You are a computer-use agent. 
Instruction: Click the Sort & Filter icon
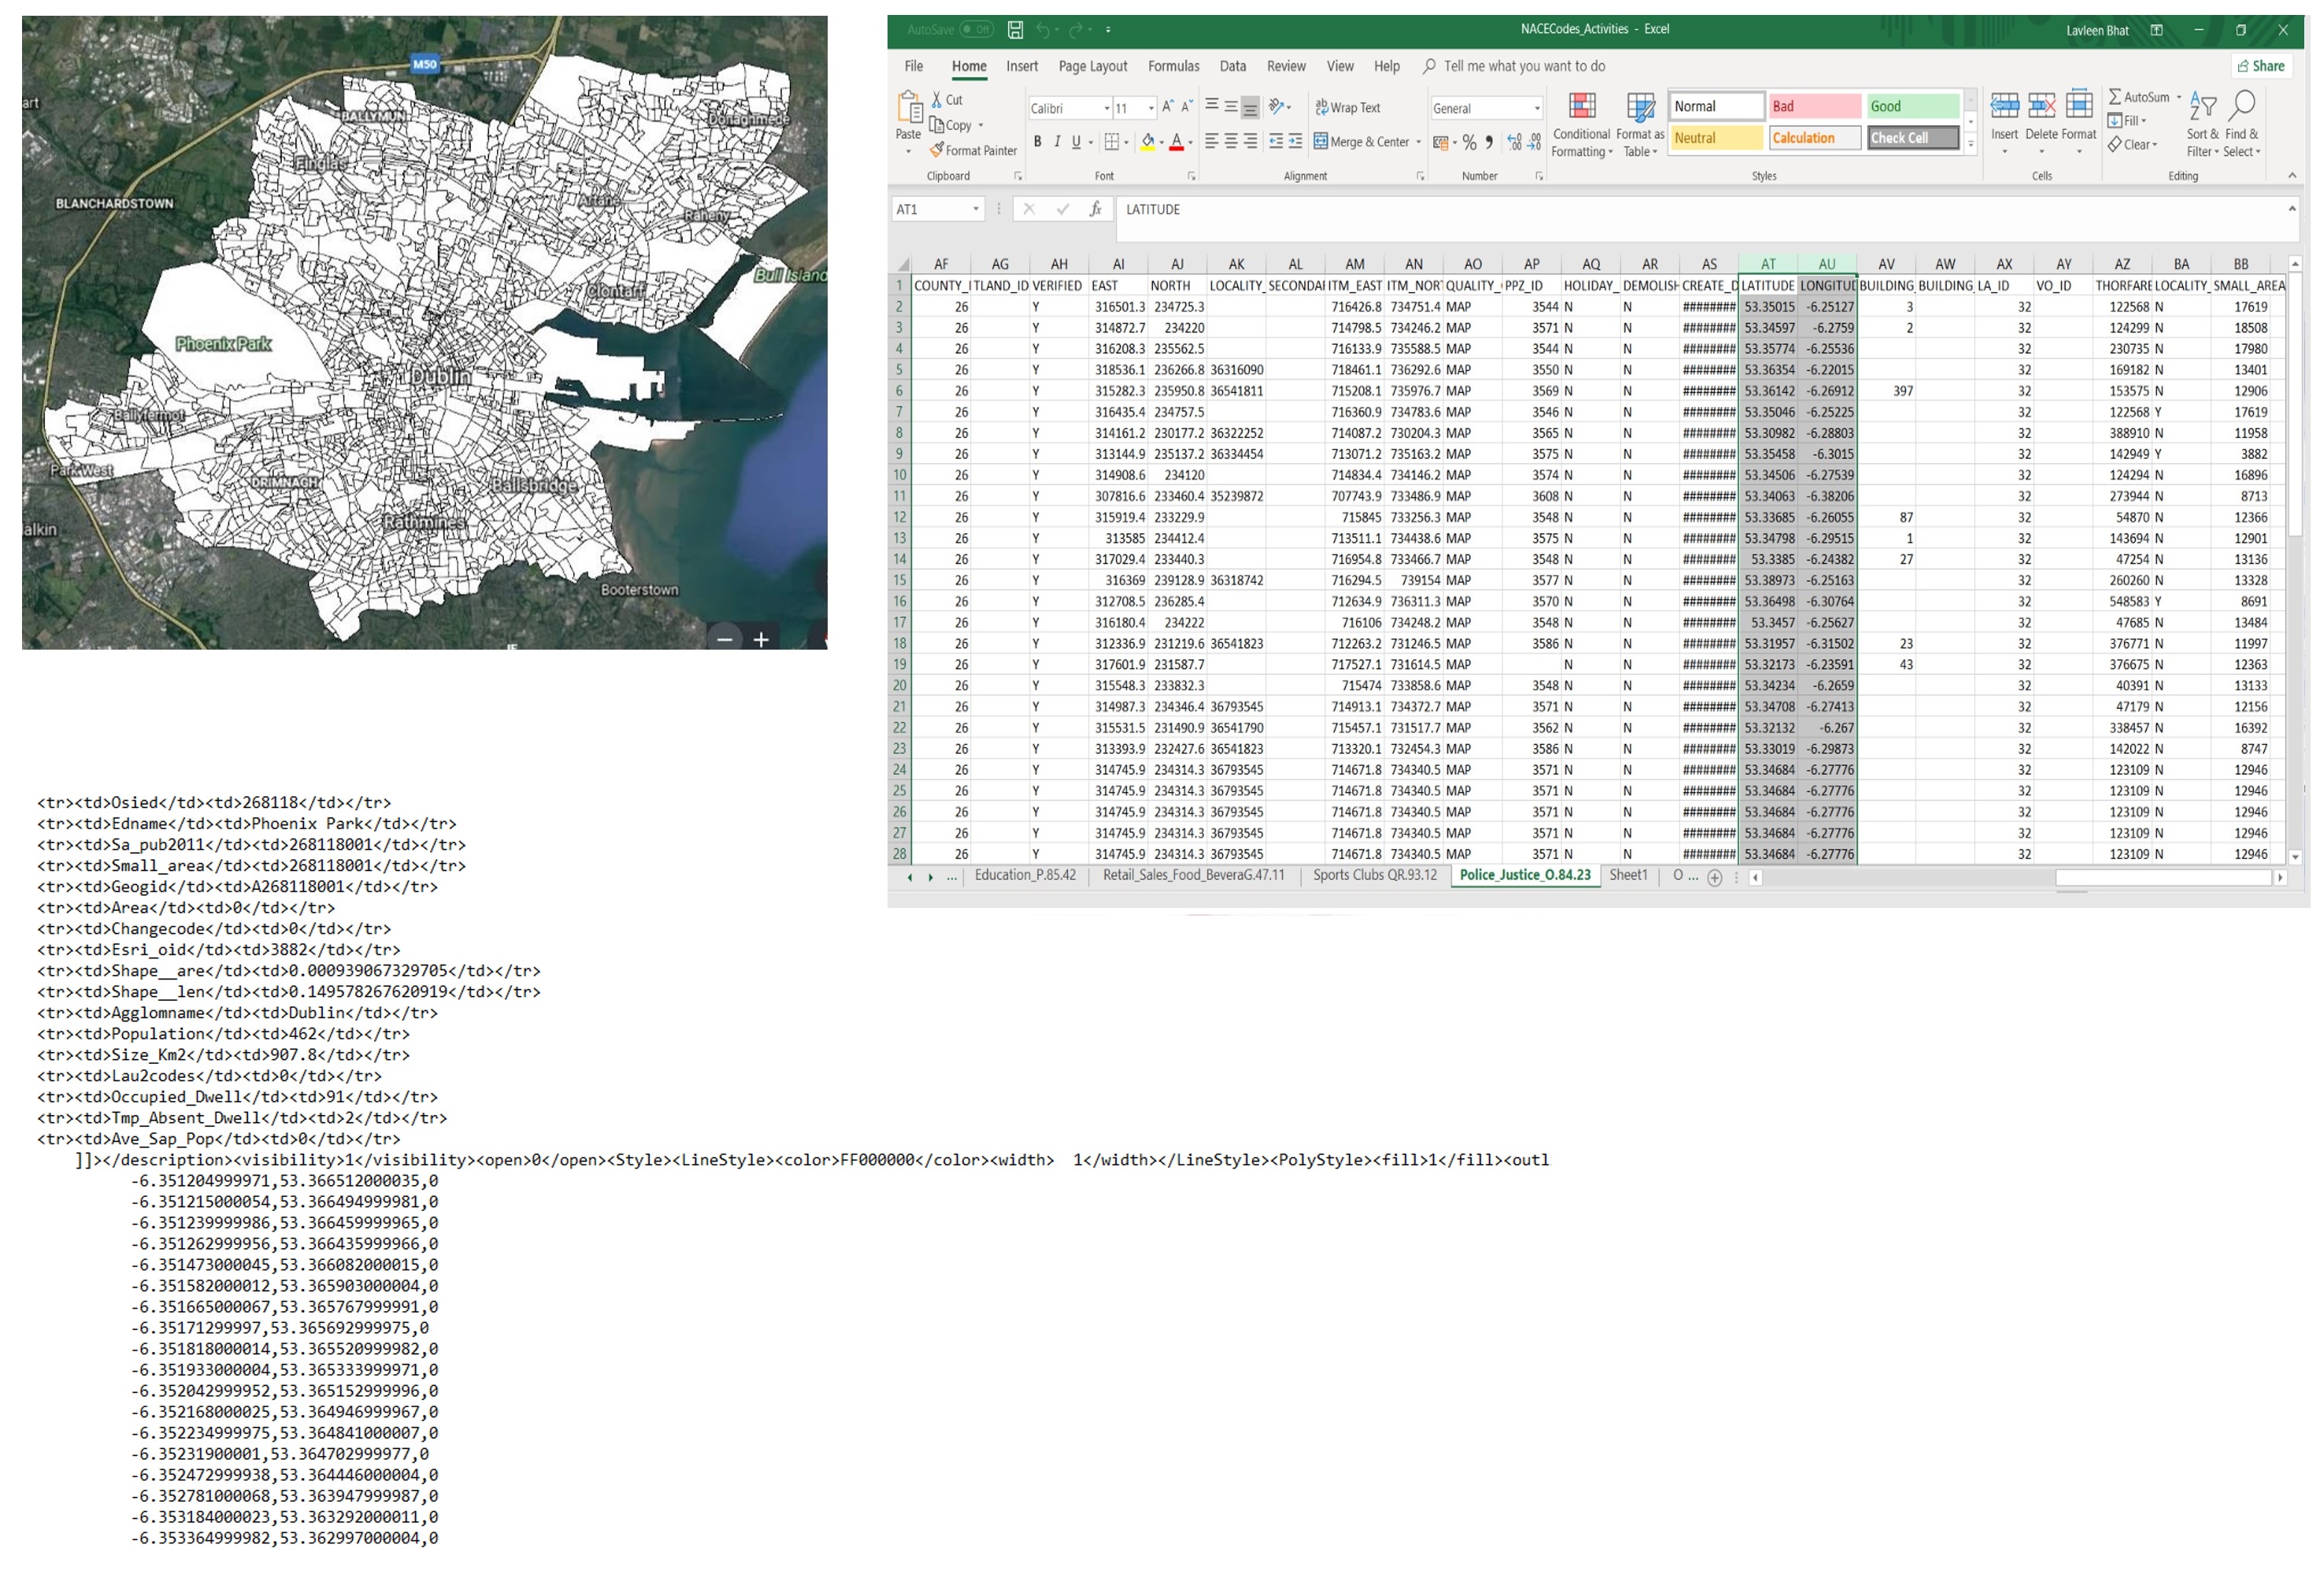coord(2203,105)
